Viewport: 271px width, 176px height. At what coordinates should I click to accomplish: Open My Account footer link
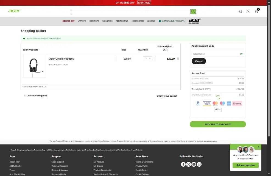click(x=99, y=162)
